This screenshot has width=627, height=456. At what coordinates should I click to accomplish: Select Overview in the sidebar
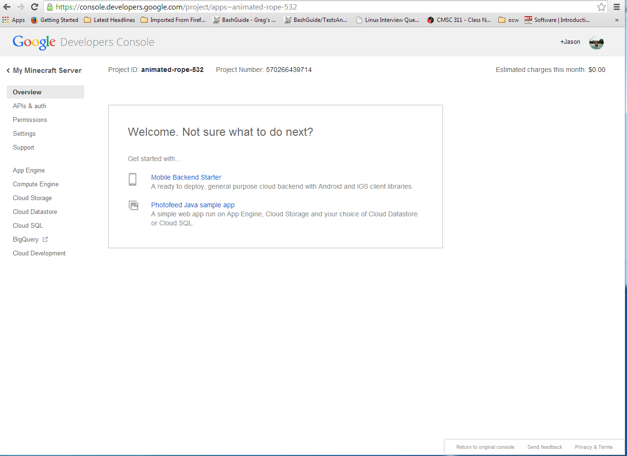pos(45,92)
